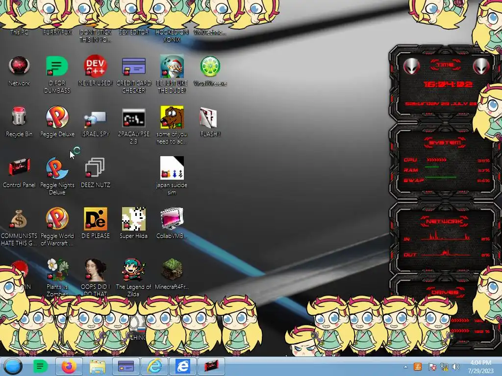Click the left alien head in the gadget

pyautogui.click(x=411, y=67)
